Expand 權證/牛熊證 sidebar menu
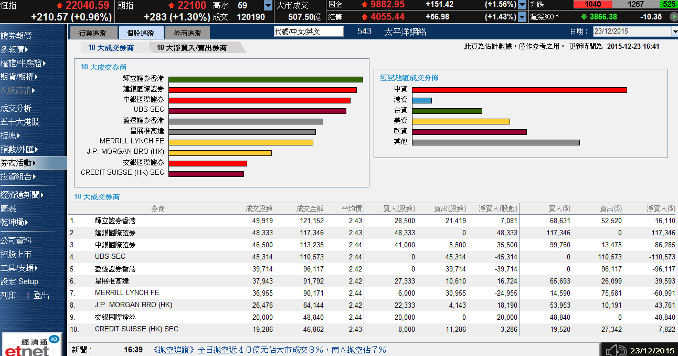The width and height of the screenshot is (678, 356). 23,63
